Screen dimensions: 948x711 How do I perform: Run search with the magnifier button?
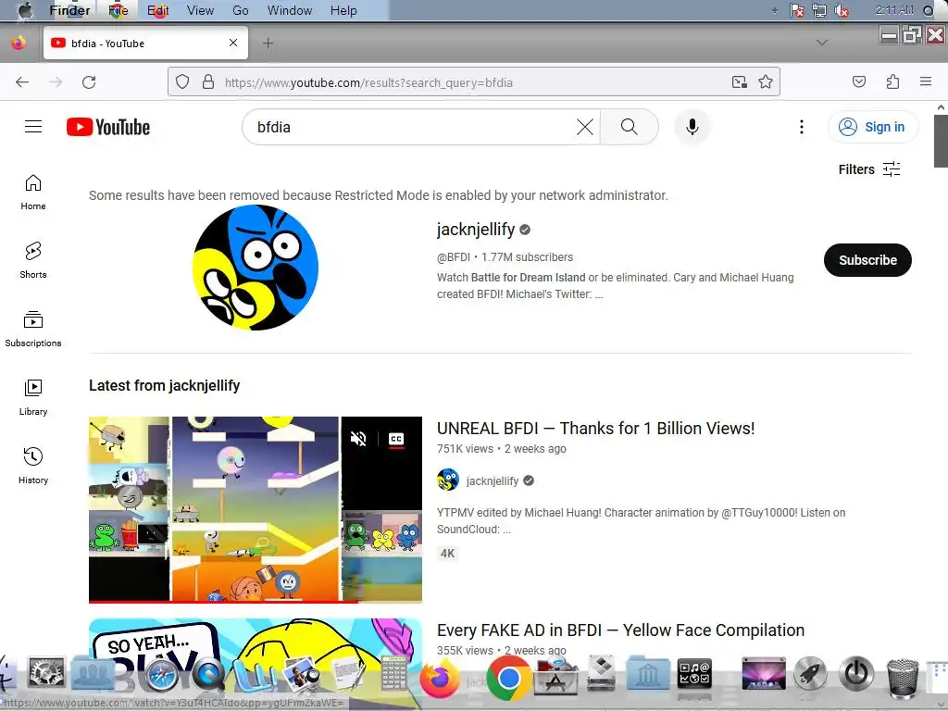pyautogui.click(x=630, y=127)
